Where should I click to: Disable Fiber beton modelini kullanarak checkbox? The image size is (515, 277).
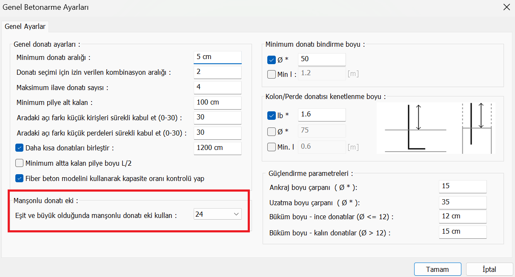[20, 178]
